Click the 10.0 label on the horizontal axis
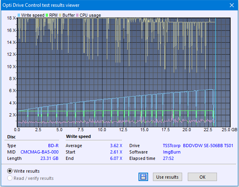The image size is (239, 187). tap(102, 130)
